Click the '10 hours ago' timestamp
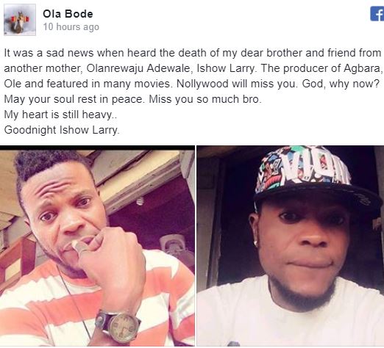The image size is (384, 348). click(x=71, y=26)
